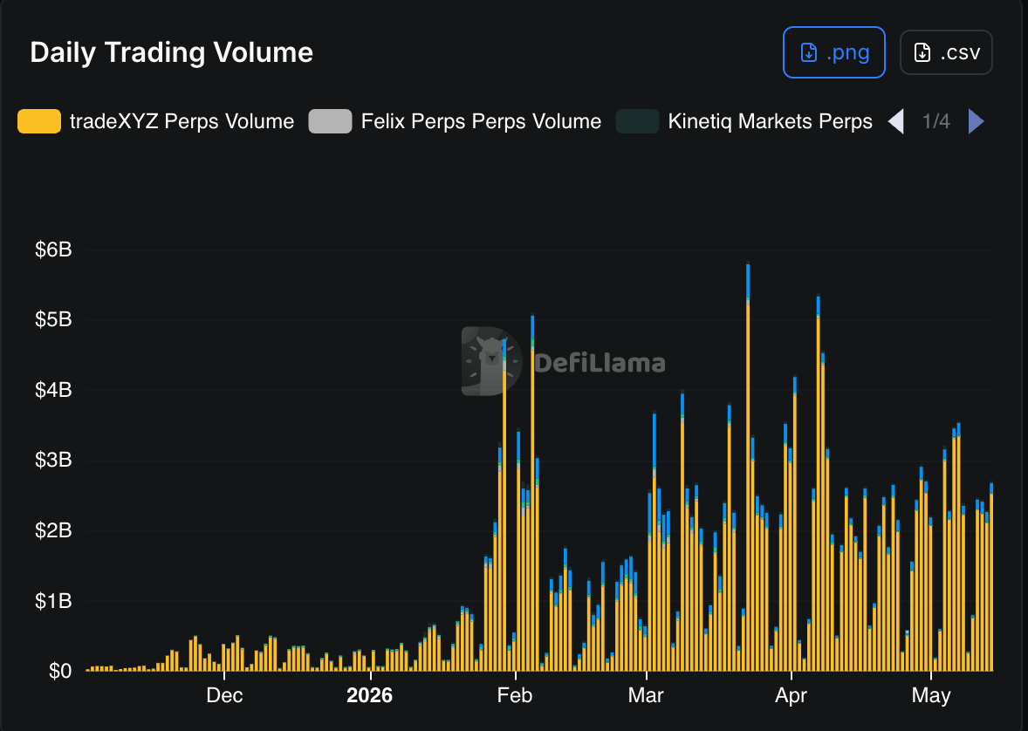Click the $1B y-axis label

pos(54,600)
